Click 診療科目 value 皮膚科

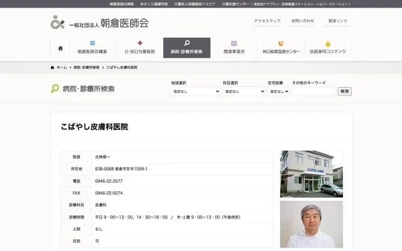(x=100, y=205)
